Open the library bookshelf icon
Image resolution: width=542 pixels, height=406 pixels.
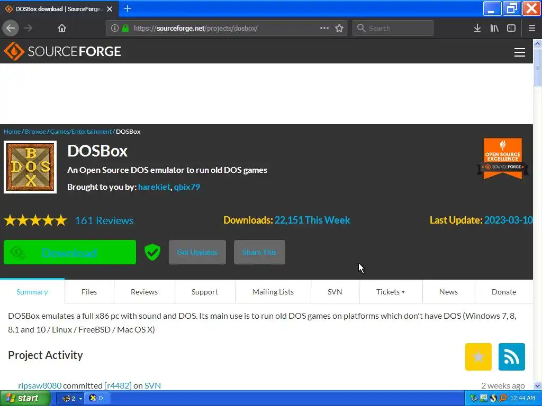pyautogui.click(x=494, y=28)
